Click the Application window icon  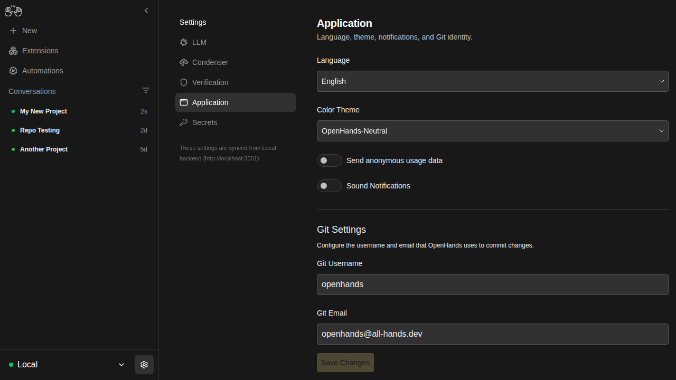[184, 102]
